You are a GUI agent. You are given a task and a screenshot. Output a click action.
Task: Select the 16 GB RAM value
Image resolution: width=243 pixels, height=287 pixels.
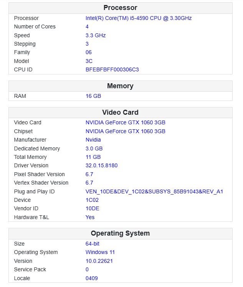[x=93, y=96]
